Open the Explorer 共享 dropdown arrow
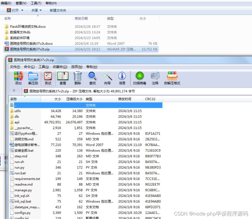252x219 pixels. tap(41, 10)
